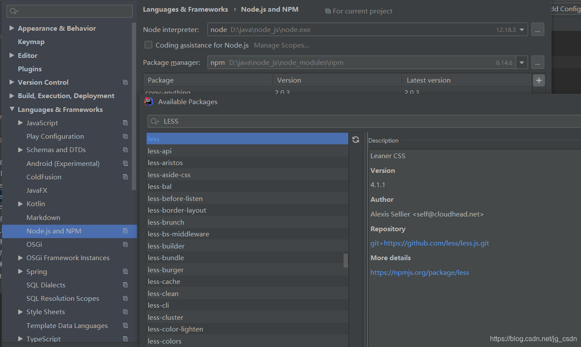The height and width of the screenshot is (347, 581).
Task: Select the less-aristos package
Action: [247, 163]
